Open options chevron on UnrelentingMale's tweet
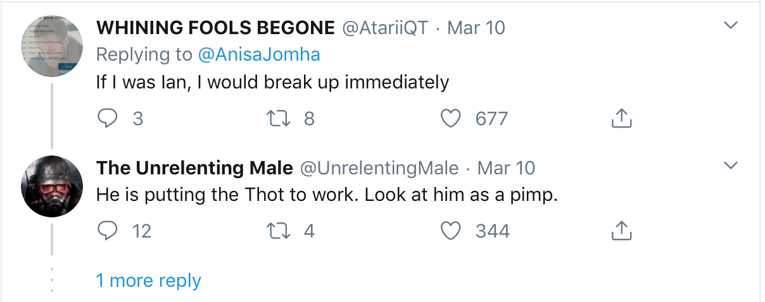This screenshot has height=302, width=765. (731, 166)
